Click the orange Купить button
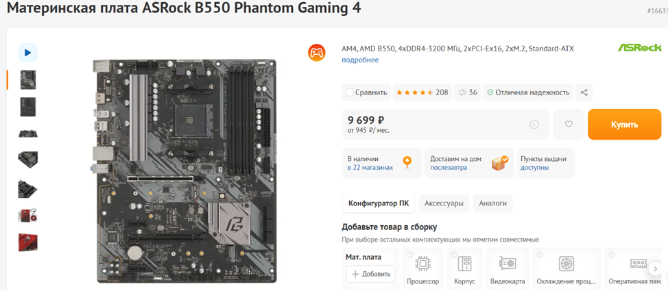668x291 pixels. pos(625,124)
